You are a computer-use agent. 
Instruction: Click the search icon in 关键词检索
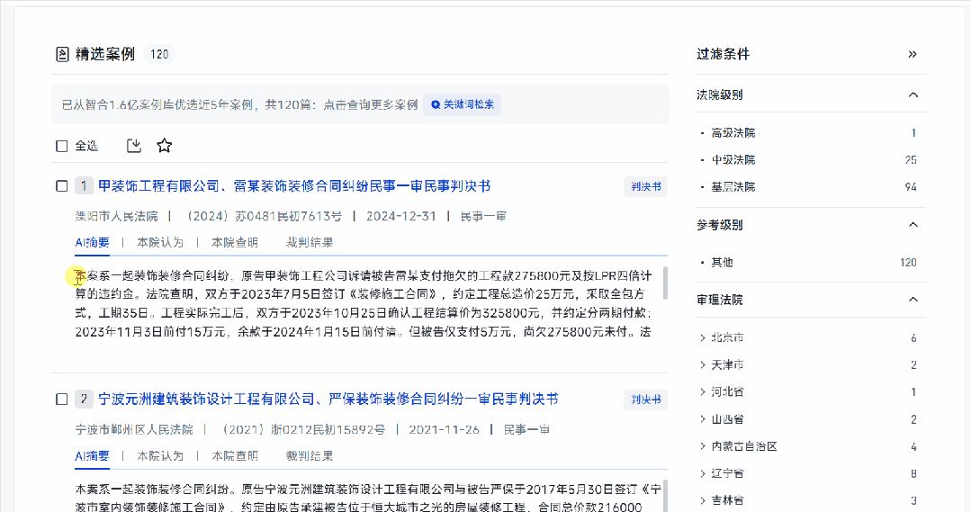point(436,104)
